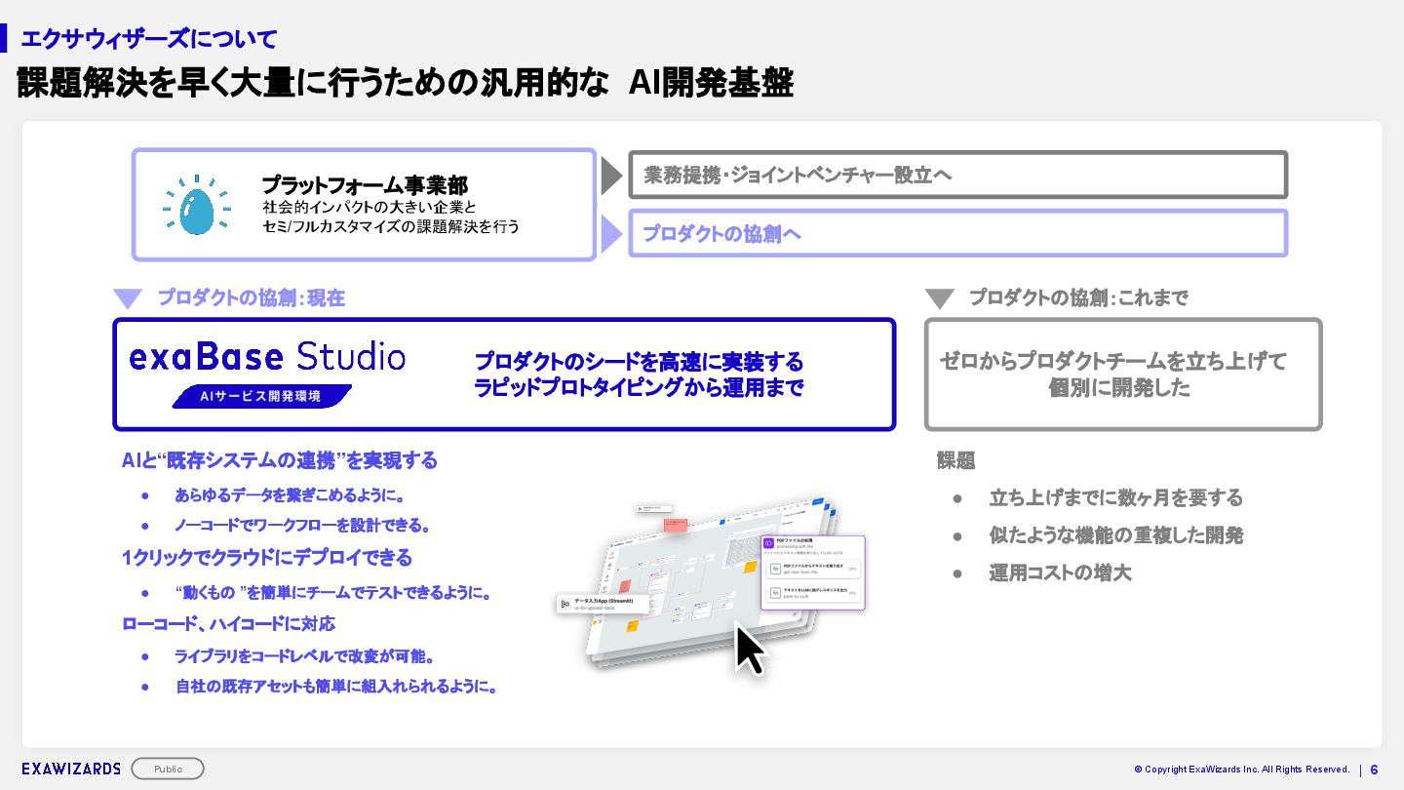Click text プロダクトのシードを高速に実装する
1404x790 pixels.
click(x=639, y=362)
